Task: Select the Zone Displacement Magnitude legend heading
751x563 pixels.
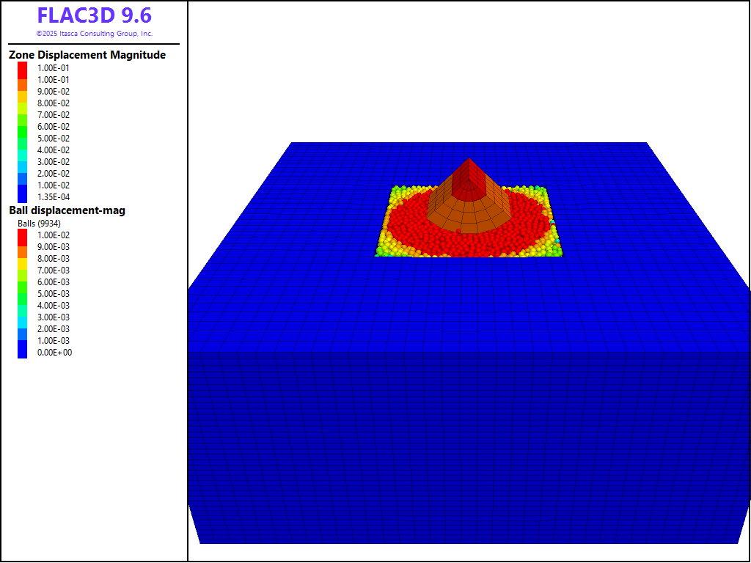Action: coord(87,55)
